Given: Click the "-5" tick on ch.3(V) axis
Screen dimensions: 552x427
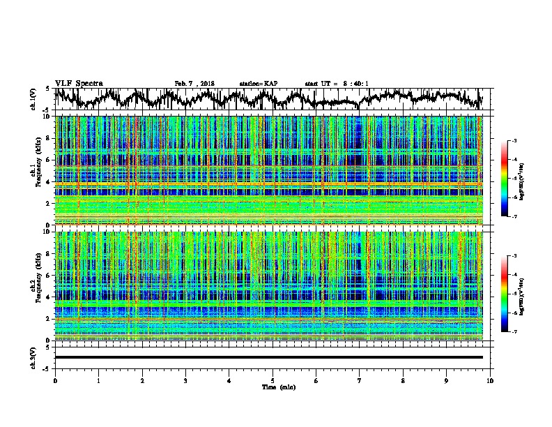Looking at the screenshot, I should pos(47,369).
